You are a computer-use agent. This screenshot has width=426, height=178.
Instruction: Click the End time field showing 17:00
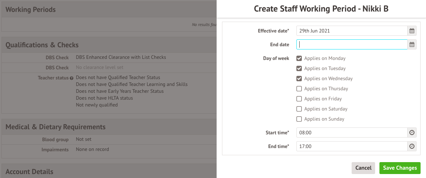point(352,146)
